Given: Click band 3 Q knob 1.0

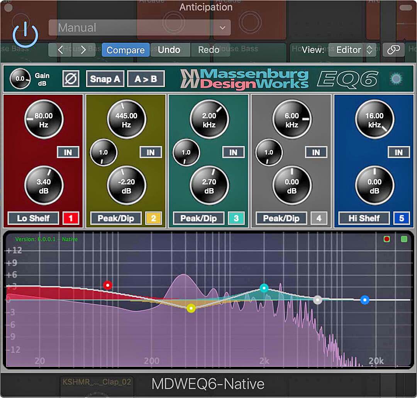Looking at the screenshot, I should tap(186, 153).
